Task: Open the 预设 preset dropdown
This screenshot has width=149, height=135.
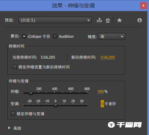Action: pos(55,20)
